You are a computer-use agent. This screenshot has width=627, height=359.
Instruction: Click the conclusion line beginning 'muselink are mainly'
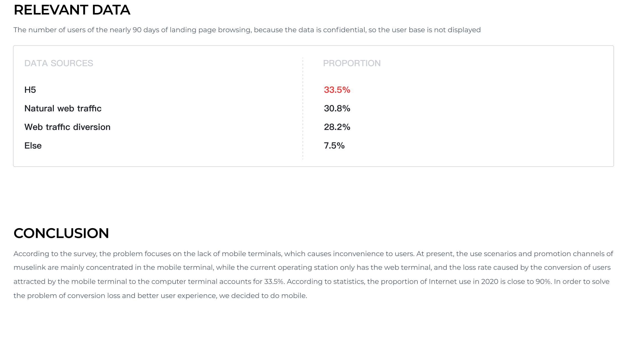pyautogui.click(x=312, y=267)
